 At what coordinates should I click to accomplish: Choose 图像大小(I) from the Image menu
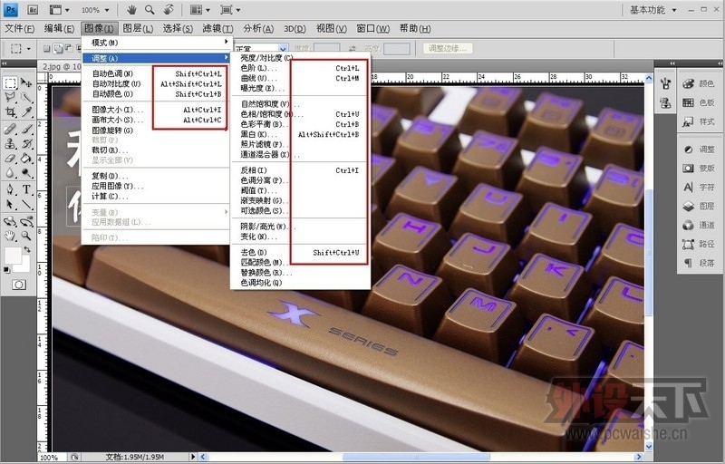[157, 110]
